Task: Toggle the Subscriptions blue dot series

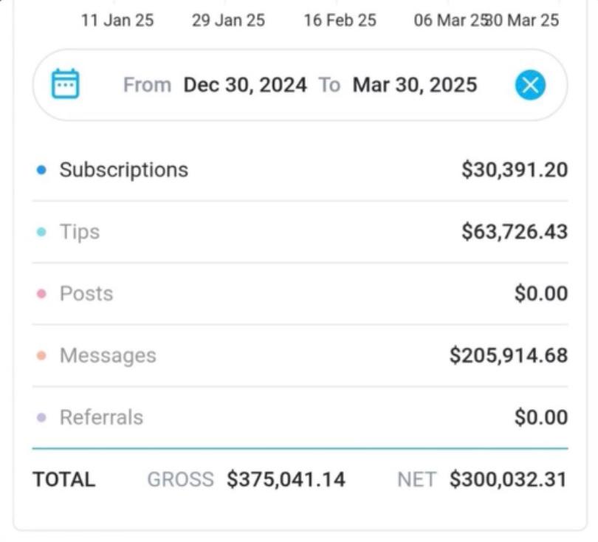Action: point(41,171)
